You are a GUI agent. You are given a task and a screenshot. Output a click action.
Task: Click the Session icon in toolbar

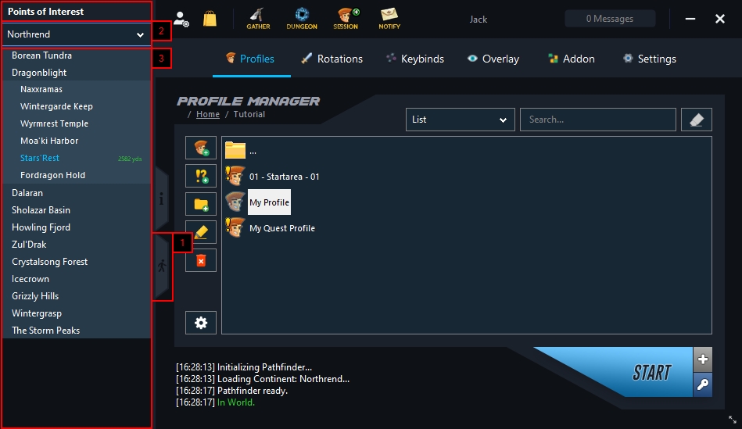point(346,19)
